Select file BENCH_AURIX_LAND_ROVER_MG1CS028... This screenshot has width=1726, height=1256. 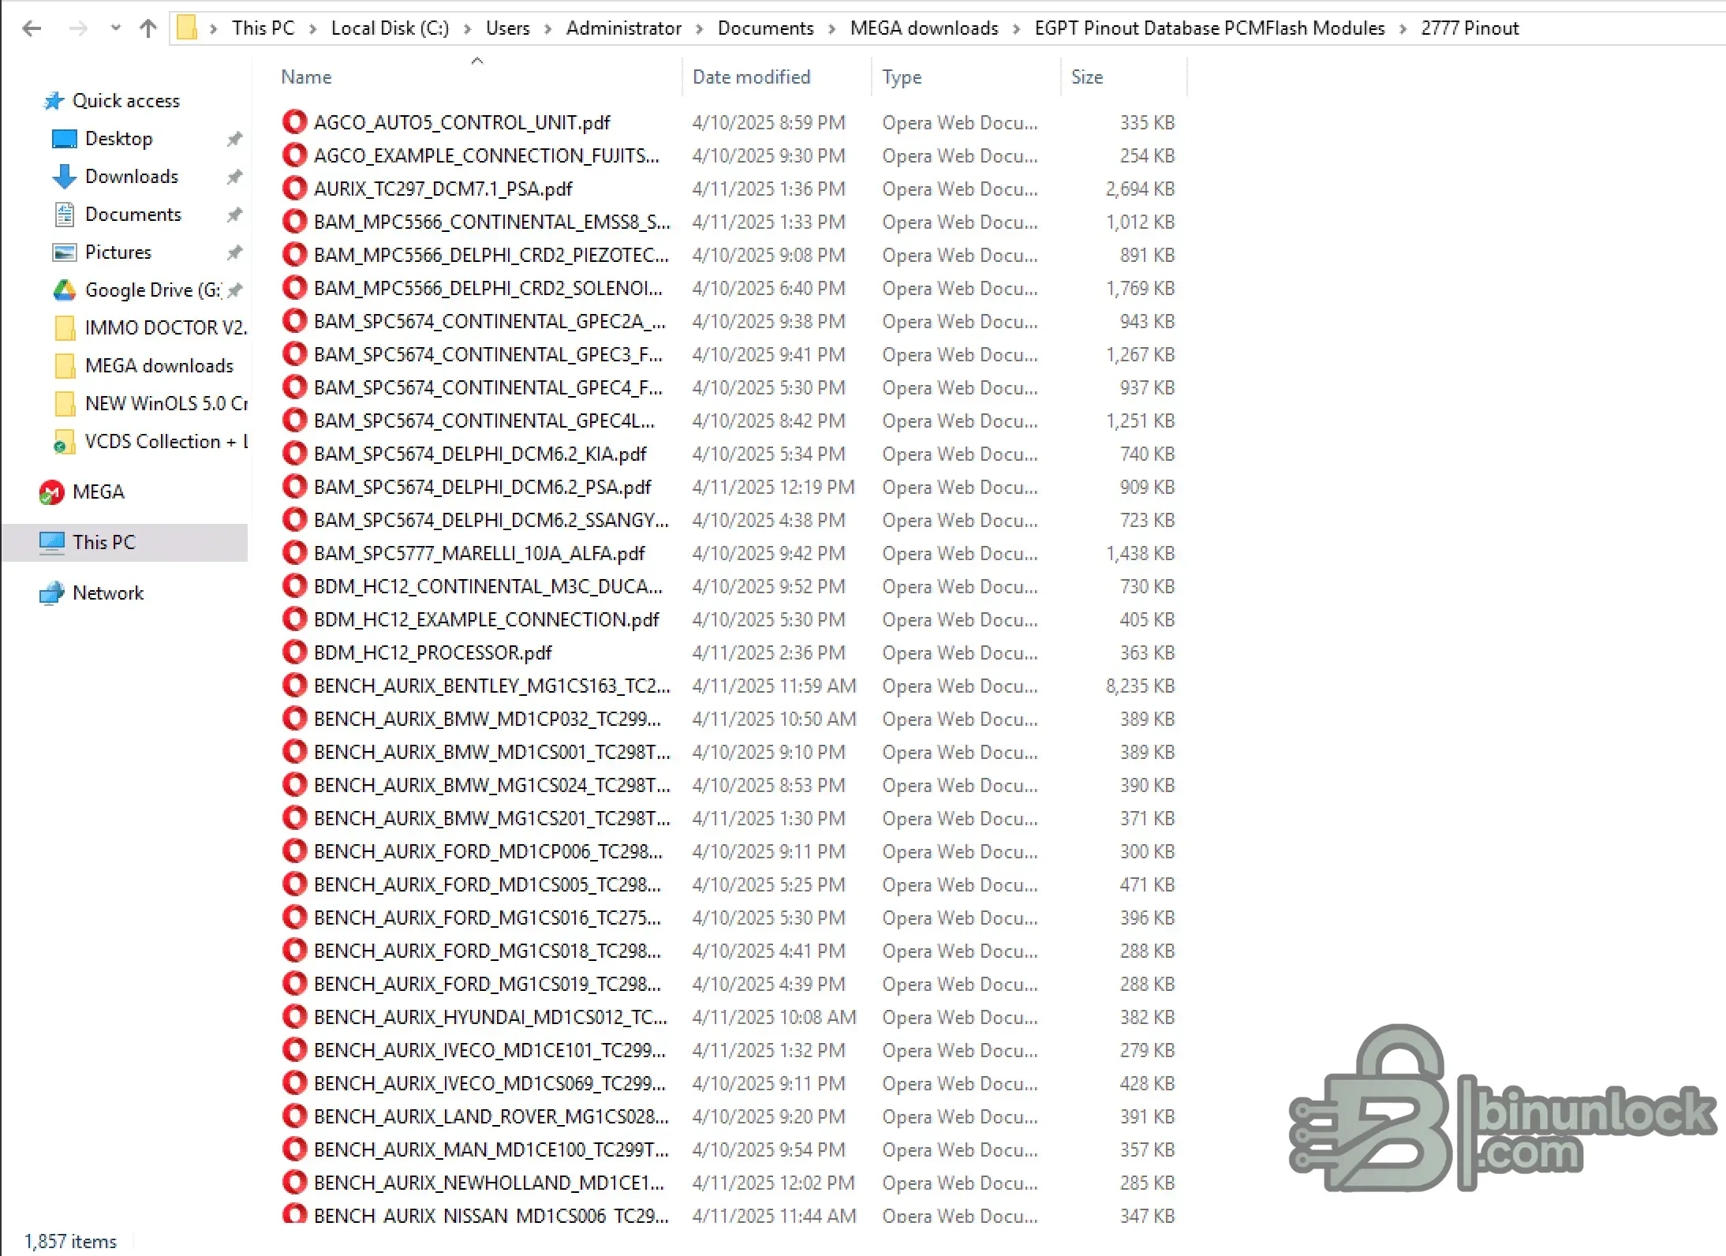coord(491,1116)
